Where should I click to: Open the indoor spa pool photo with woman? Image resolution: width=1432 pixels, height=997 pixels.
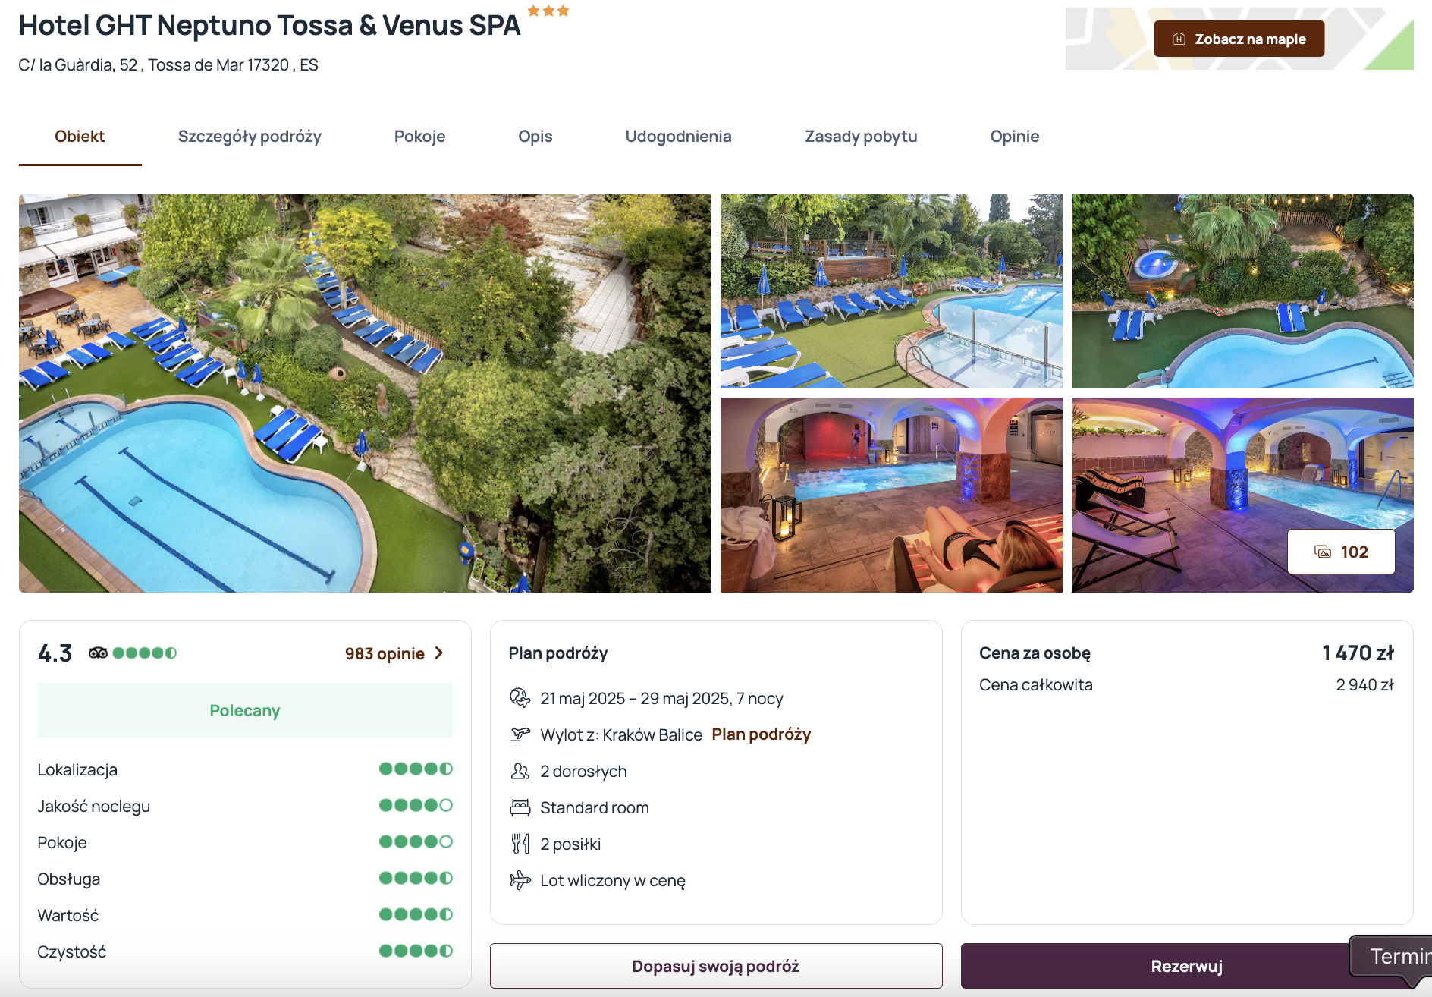coord(891,495)
